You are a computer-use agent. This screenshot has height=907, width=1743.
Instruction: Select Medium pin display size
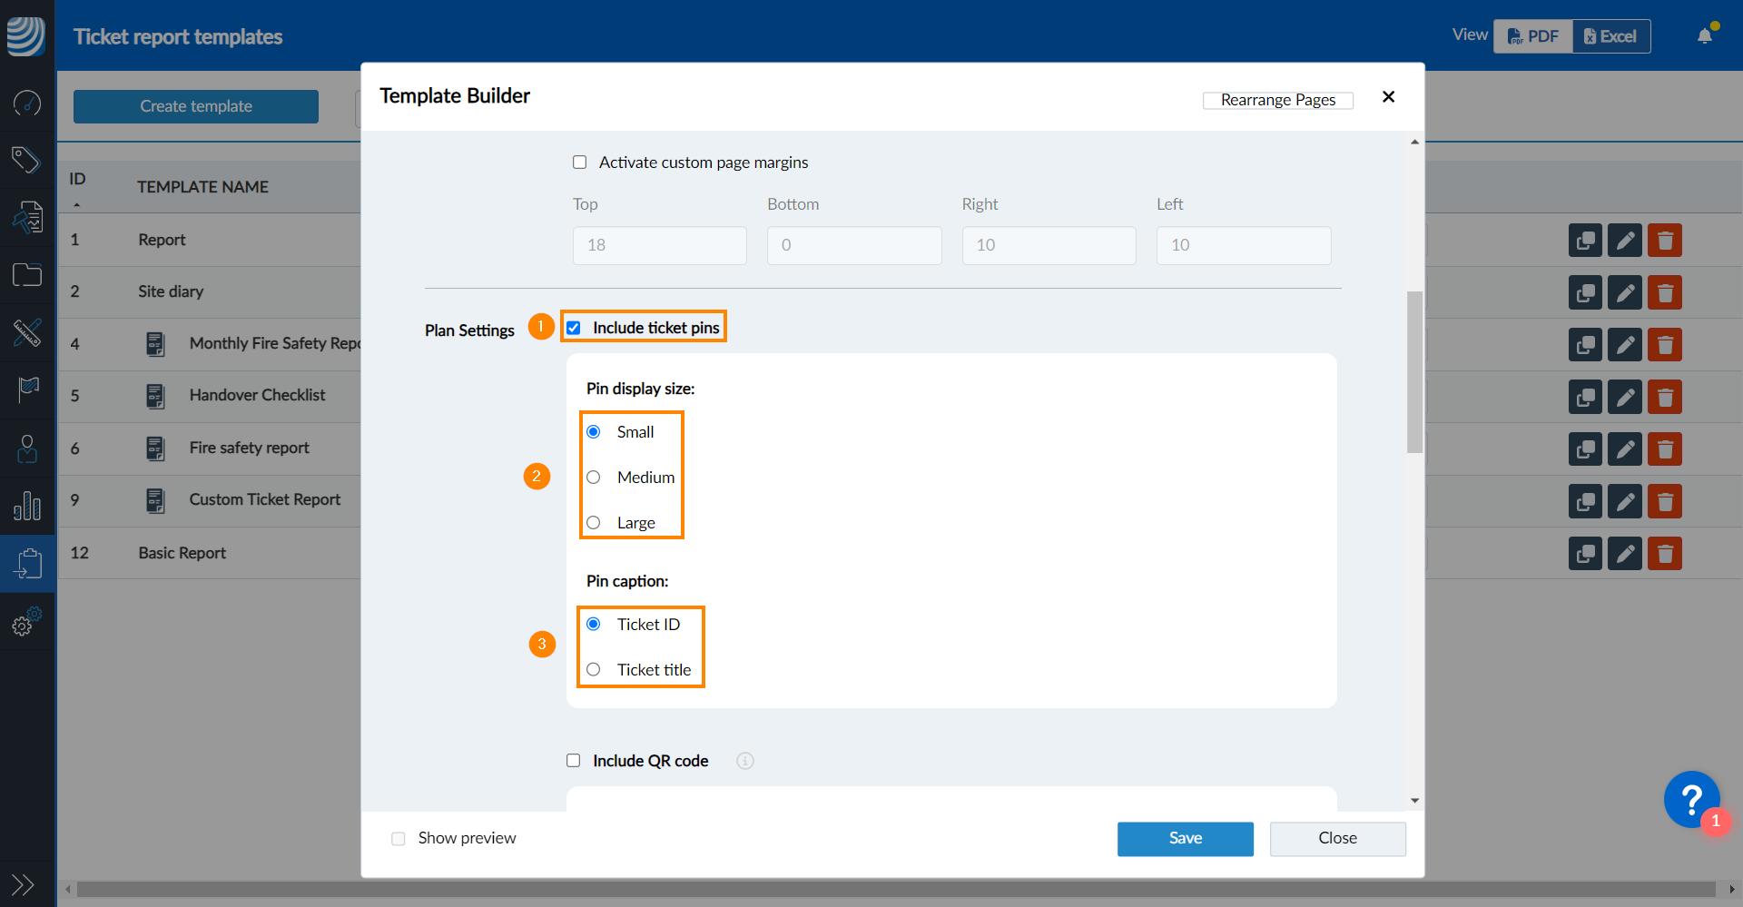pos(594,478)
